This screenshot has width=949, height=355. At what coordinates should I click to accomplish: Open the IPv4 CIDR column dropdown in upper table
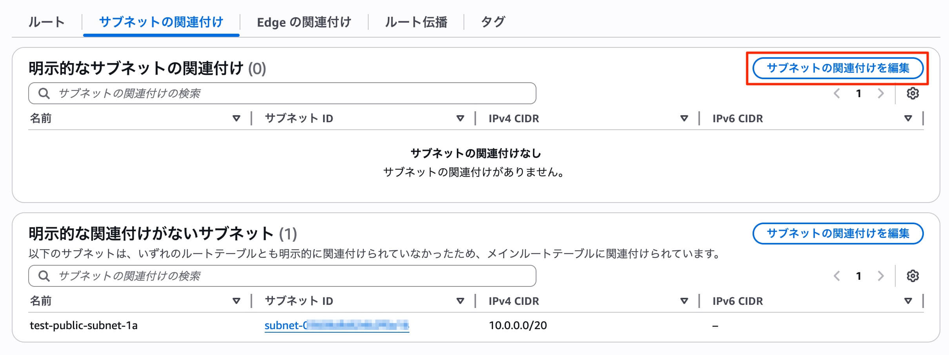tap(684, 118)
